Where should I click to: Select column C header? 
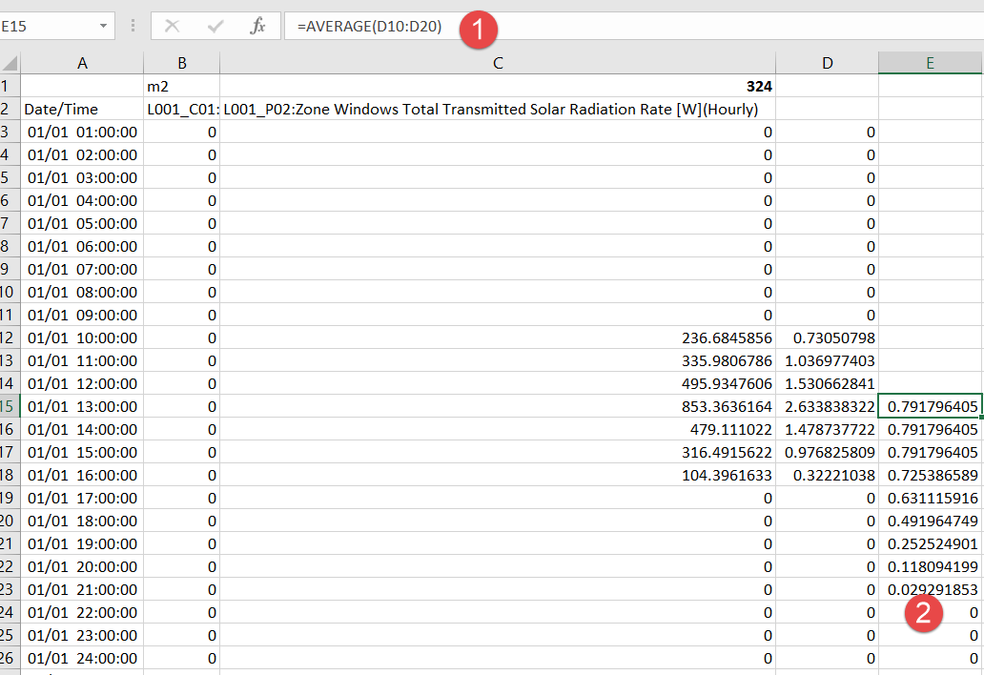pyautogui.click(x=498, y=63)
